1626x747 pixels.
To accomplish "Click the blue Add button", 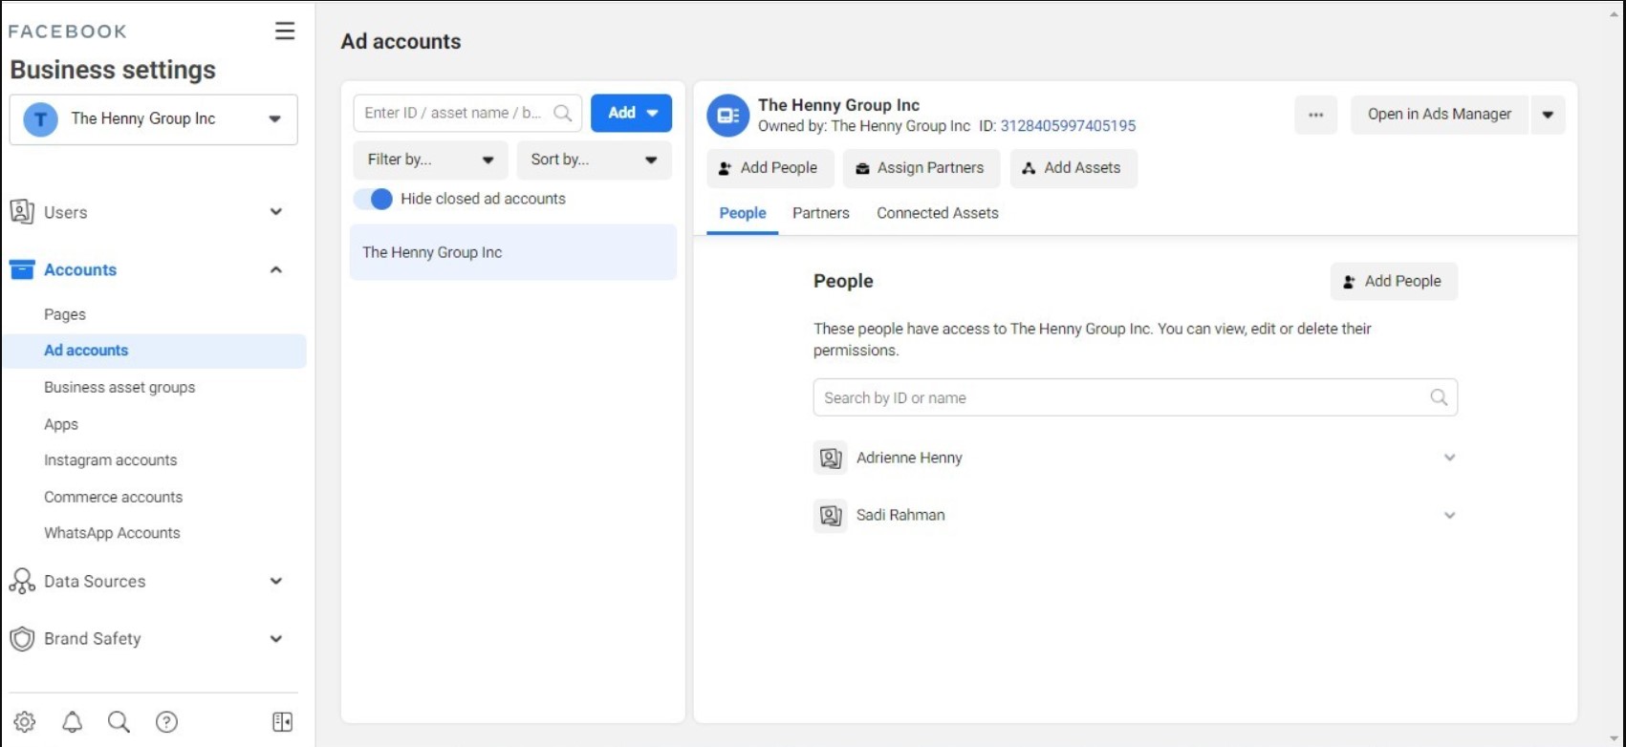I will [631, 113].
